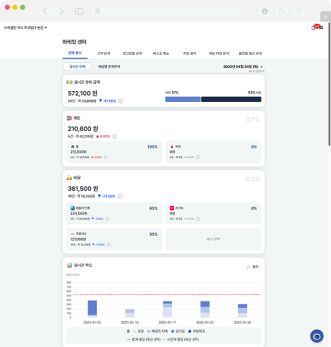
Task: Click info icon under 210,600 원
Action: pos(115,137)
